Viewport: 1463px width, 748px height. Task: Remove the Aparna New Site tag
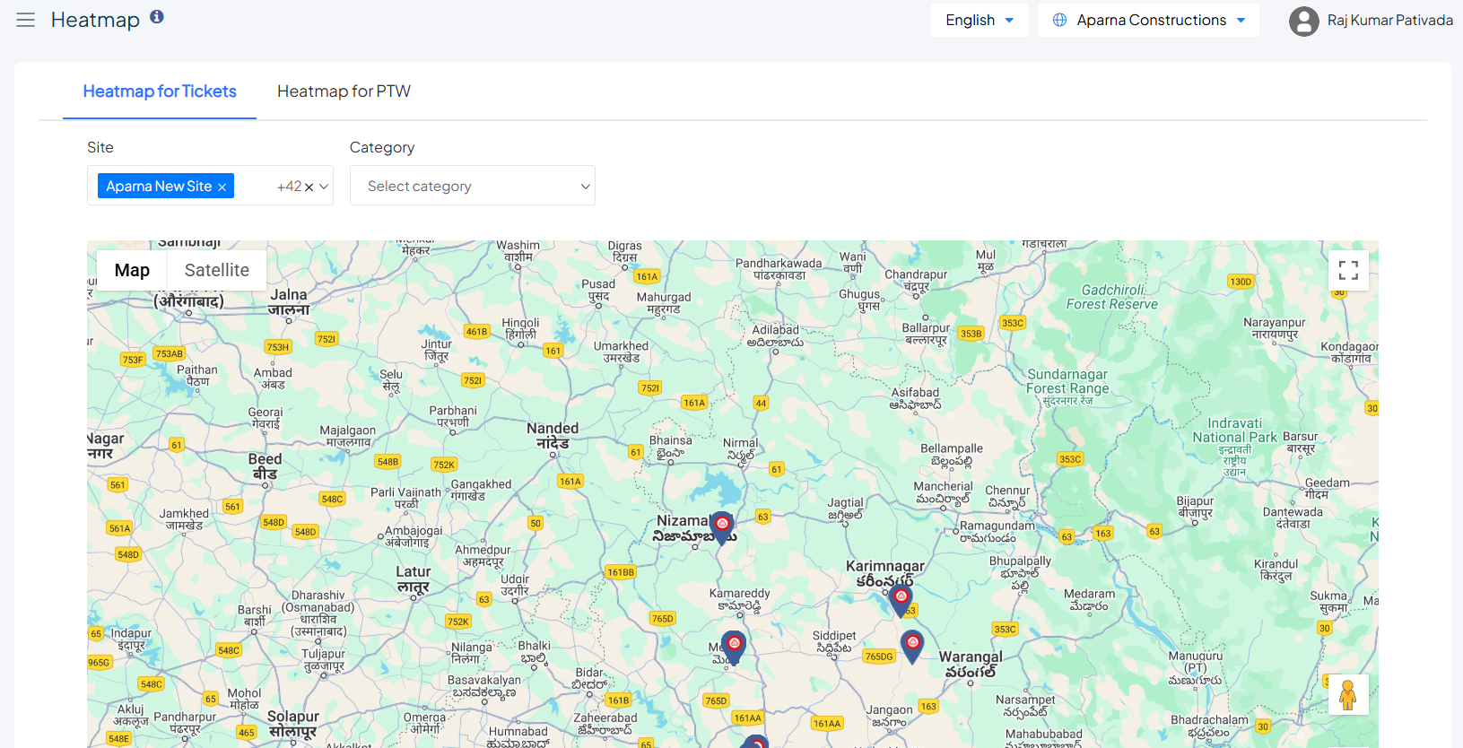(222, 187)
